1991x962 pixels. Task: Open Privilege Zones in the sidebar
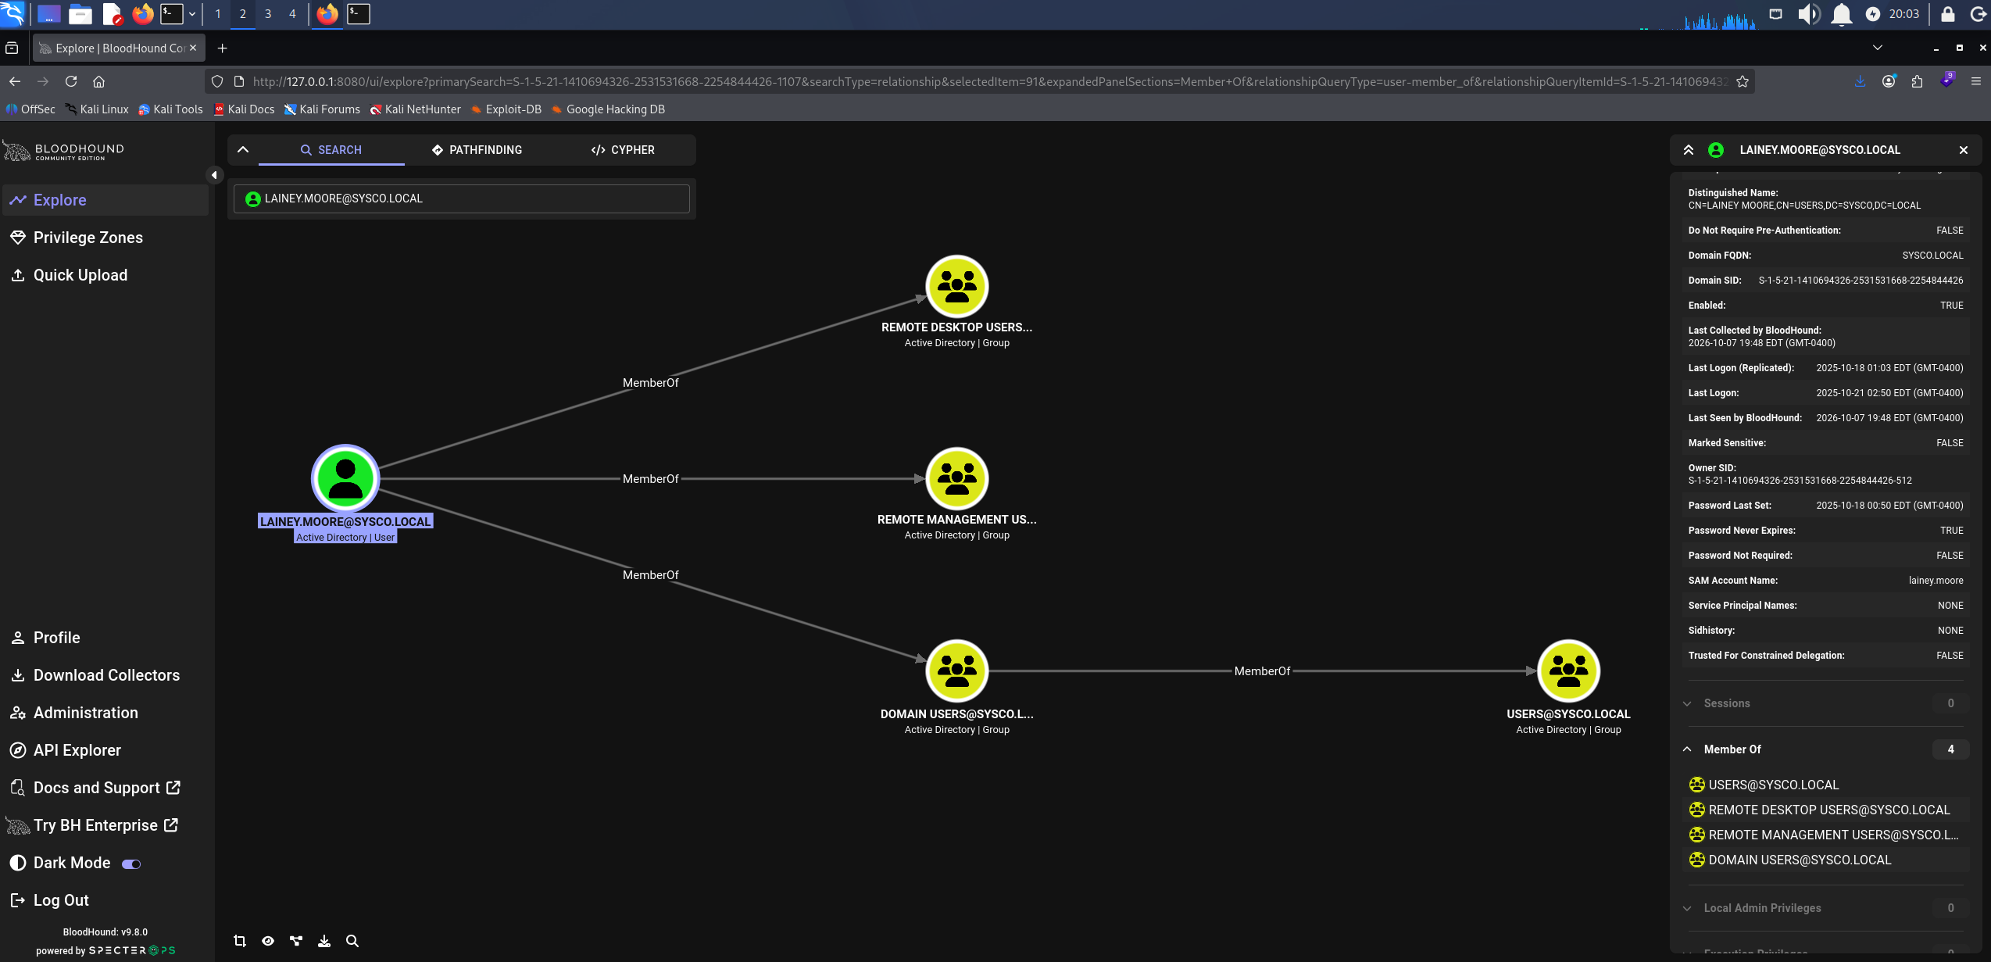(x=105, y=238)
